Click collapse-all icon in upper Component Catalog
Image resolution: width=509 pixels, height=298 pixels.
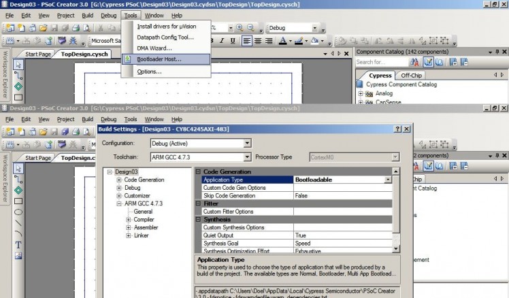click(464, 62)
